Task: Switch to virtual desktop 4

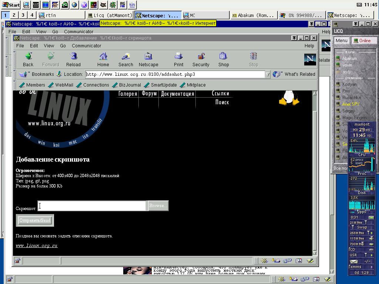Action: [32, 15]
